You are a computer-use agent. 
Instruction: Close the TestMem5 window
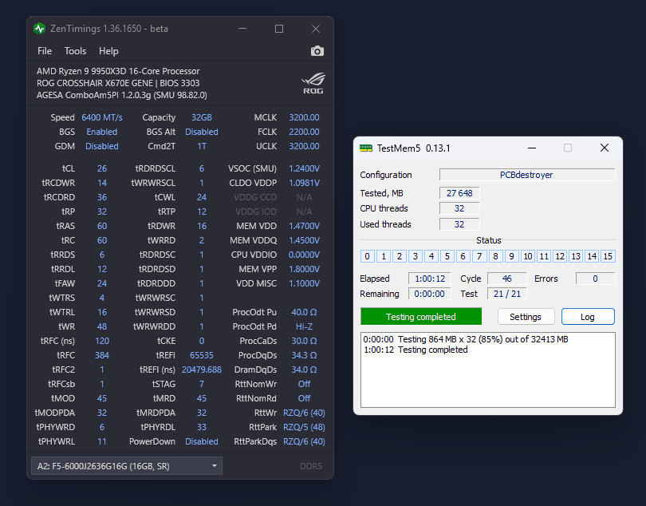605,148
